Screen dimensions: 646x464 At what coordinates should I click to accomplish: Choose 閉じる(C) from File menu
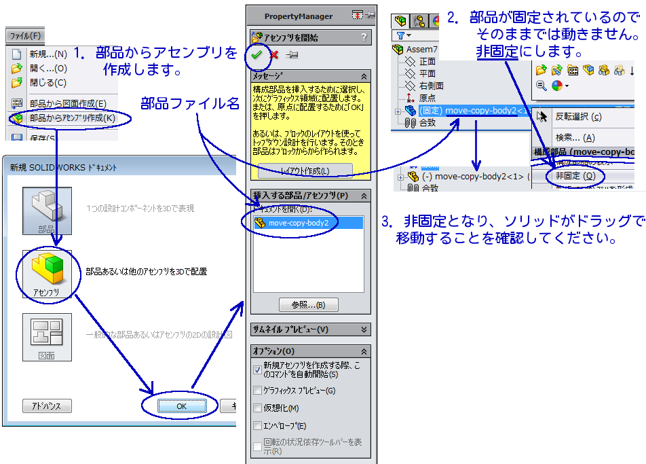(x=47, y=83)
